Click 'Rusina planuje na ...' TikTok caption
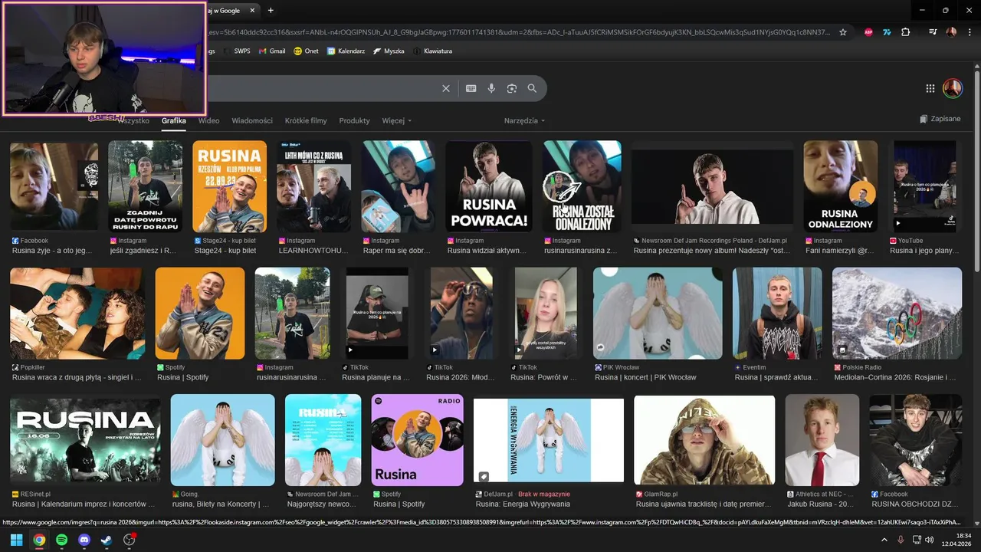Viewport: 981px width, 552px height. click(376, 377)
